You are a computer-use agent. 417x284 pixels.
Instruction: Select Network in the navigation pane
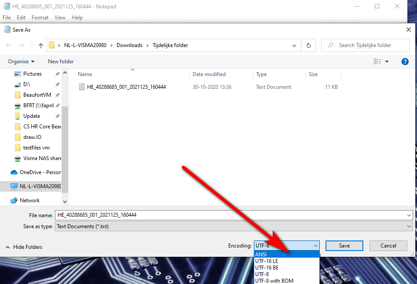(29, 200)
